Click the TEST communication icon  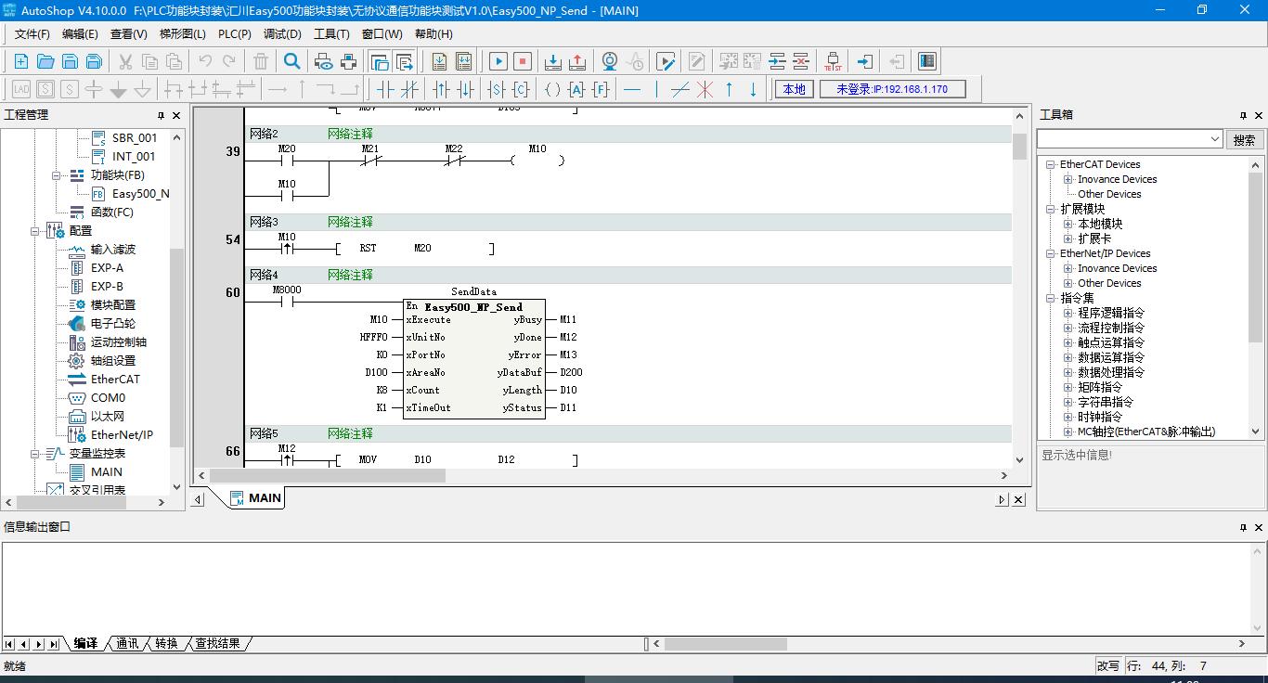tap(833, 61)
